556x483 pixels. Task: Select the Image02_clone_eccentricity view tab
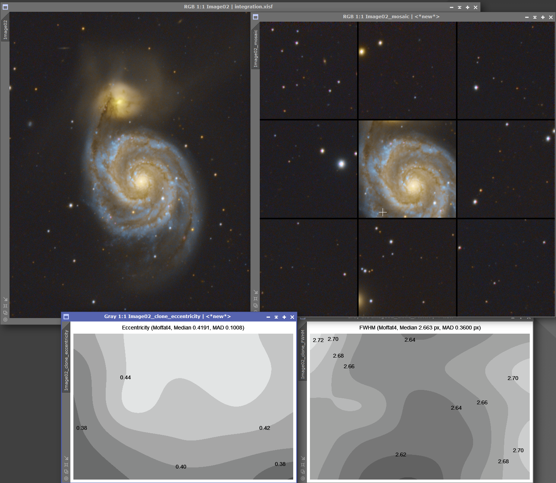coord(66,359)
